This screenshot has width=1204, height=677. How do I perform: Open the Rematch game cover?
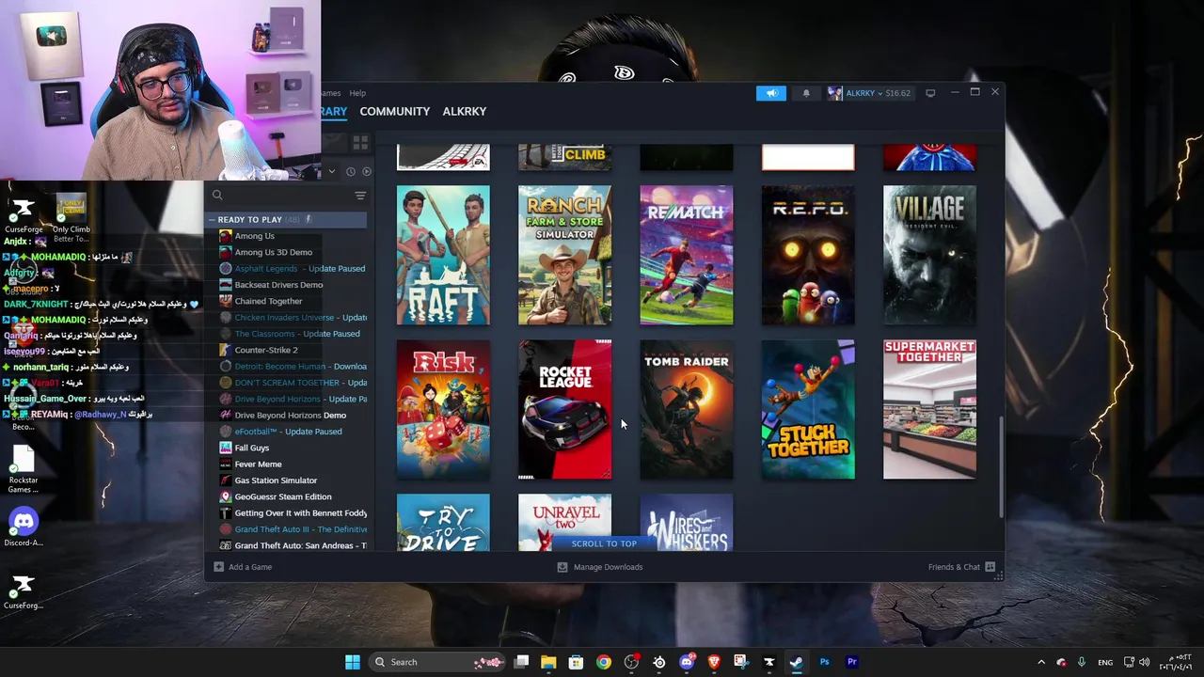[x=687, y=255]
